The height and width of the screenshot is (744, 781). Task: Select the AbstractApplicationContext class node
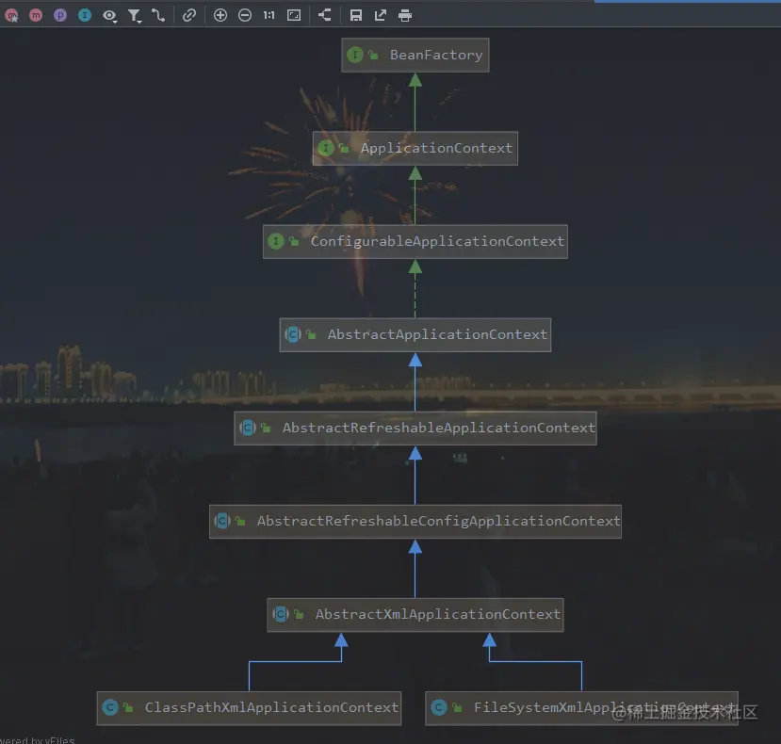(415, 334)
